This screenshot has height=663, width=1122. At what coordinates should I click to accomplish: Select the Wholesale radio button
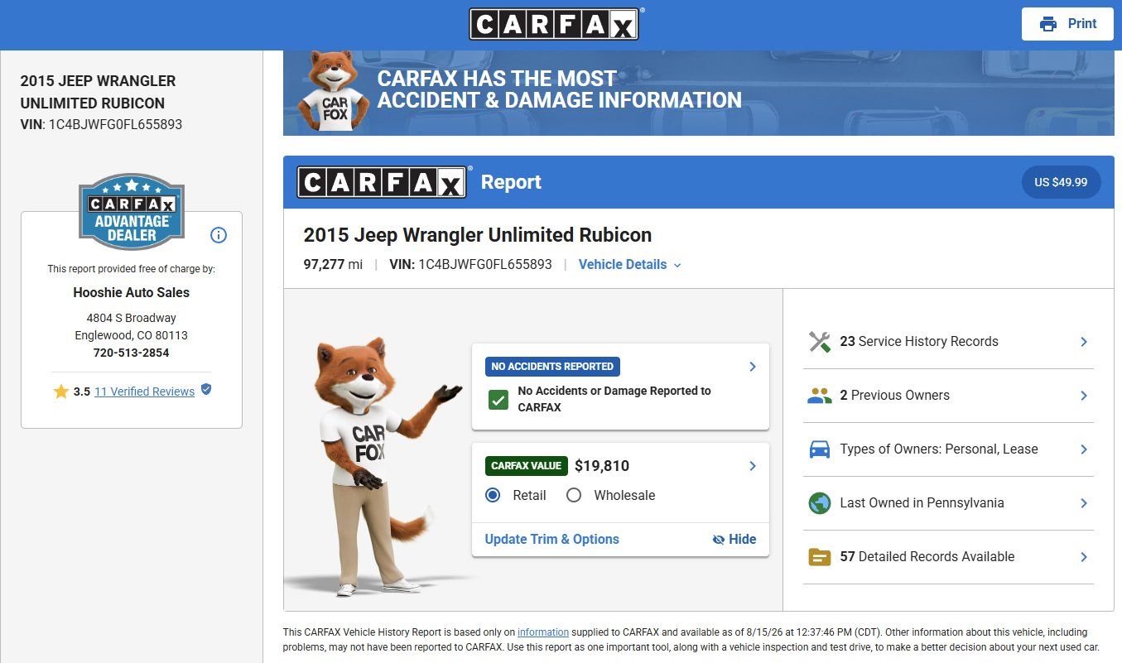[574, 495]
